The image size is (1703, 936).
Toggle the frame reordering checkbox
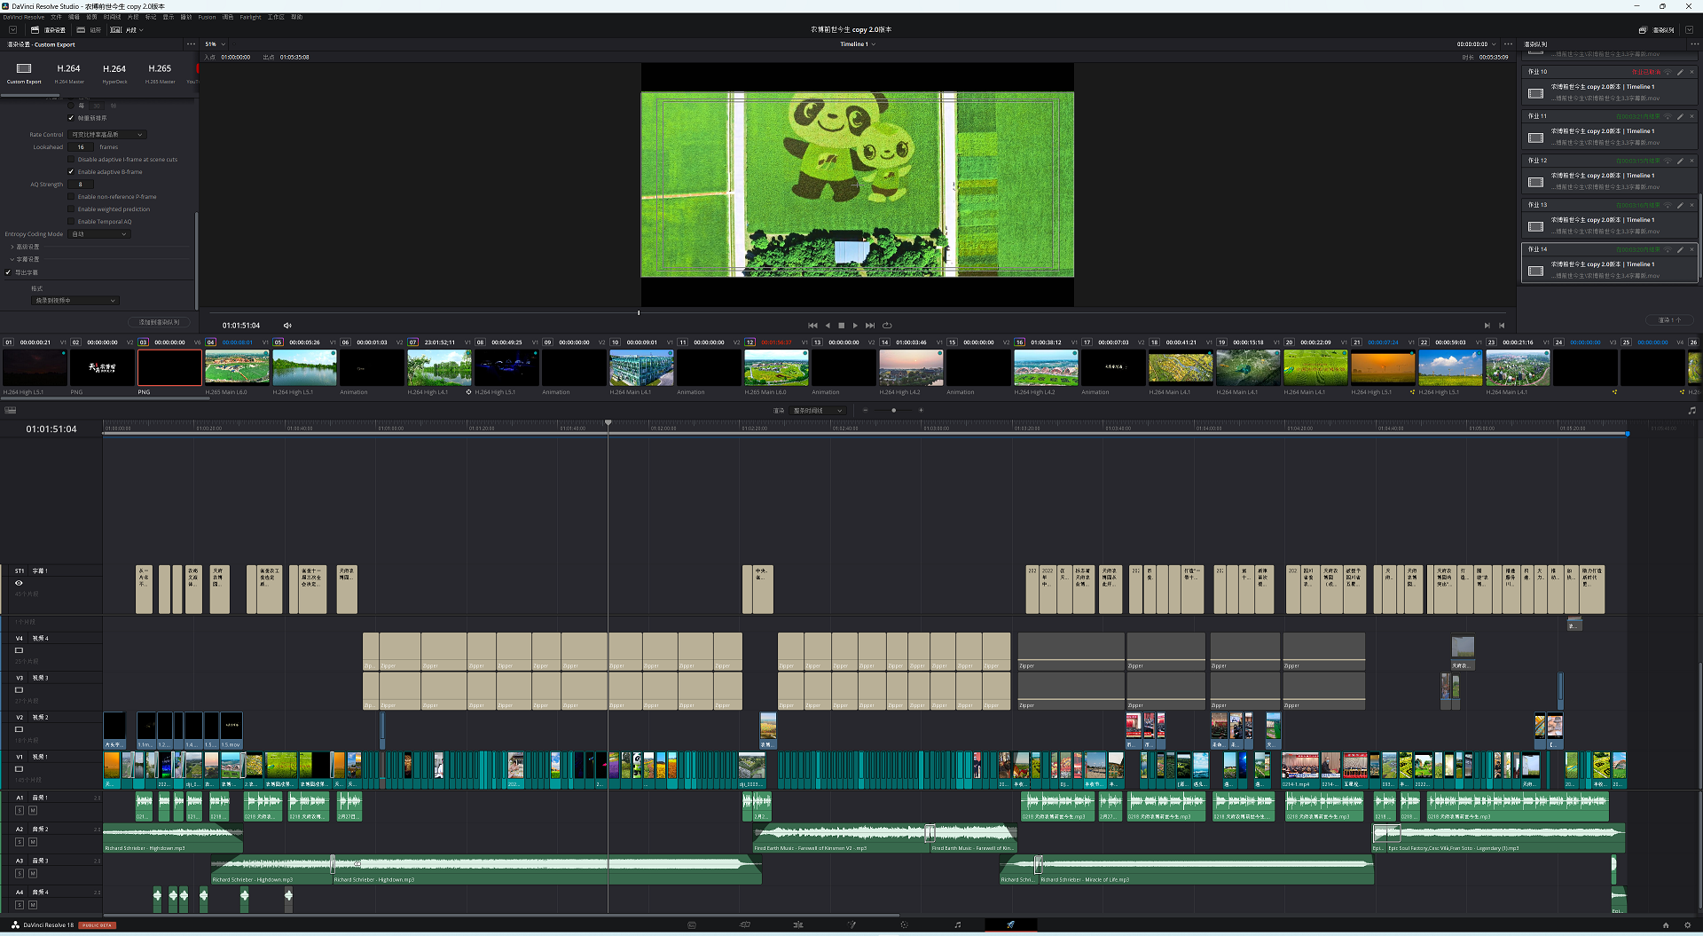pos(71,118)
